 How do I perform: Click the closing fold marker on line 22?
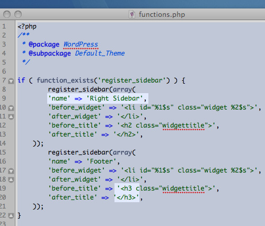click(x=11, y=215)
